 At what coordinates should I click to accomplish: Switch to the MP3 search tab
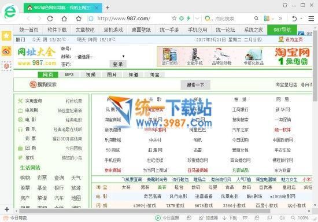pos(69,75)
